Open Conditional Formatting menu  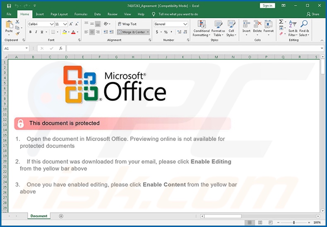pyautogui.click(x=202, y=29)
